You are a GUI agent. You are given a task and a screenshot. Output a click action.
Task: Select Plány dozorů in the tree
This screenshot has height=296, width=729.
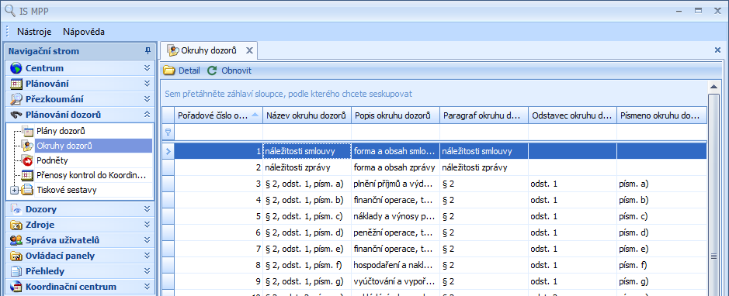coord(61,131)
